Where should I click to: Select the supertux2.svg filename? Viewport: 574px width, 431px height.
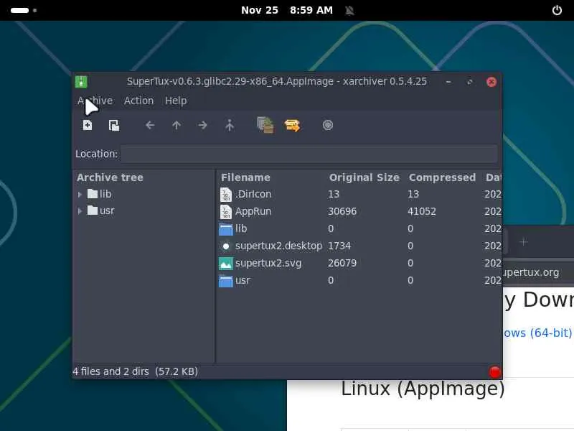coord(268,263)
